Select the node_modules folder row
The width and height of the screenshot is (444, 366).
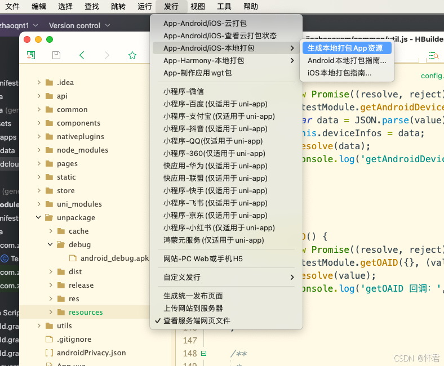tap(85, 150)
